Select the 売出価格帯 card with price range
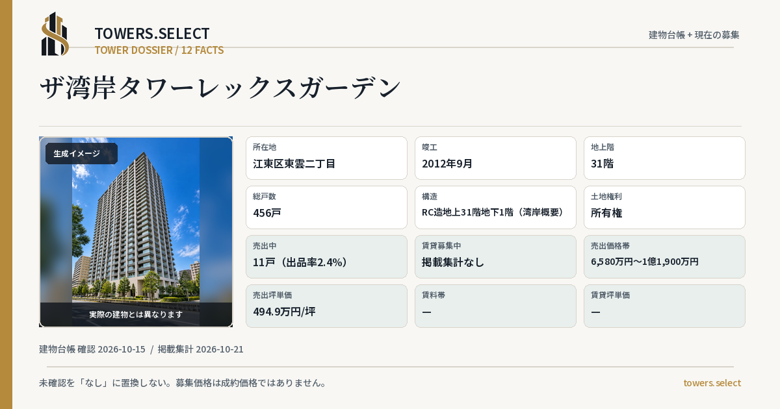The height and width of the screenshot is (409, 780). click(664, 256)
